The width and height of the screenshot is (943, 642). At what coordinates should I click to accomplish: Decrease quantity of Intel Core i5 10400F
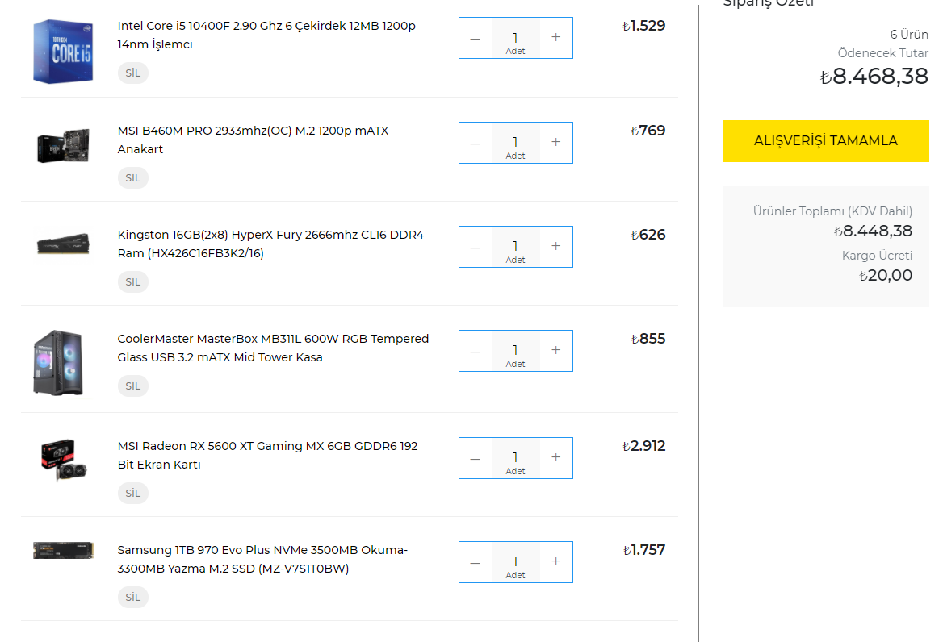(x=475, y=38)
